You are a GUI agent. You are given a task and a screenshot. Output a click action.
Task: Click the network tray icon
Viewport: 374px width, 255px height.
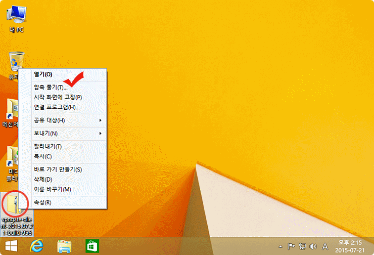[x=302, y=246]
